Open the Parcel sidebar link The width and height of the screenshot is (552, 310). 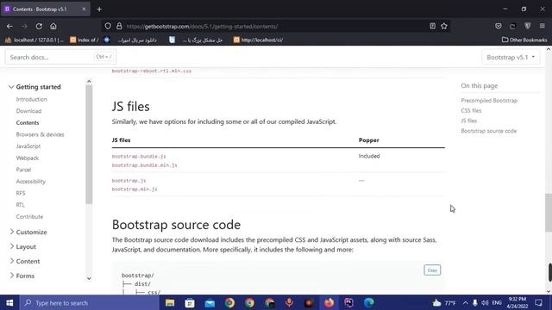point(23,170)
